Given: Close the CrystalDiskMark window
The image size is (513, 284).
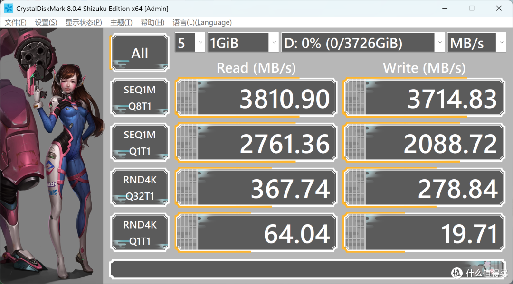Looking at the screenshot, I should 499,8.
